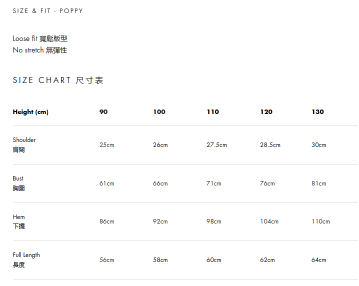This screenshot has height=286, width=359.
Task: Click the Bust 胸圍 row label
Action: tap(19, 183)
